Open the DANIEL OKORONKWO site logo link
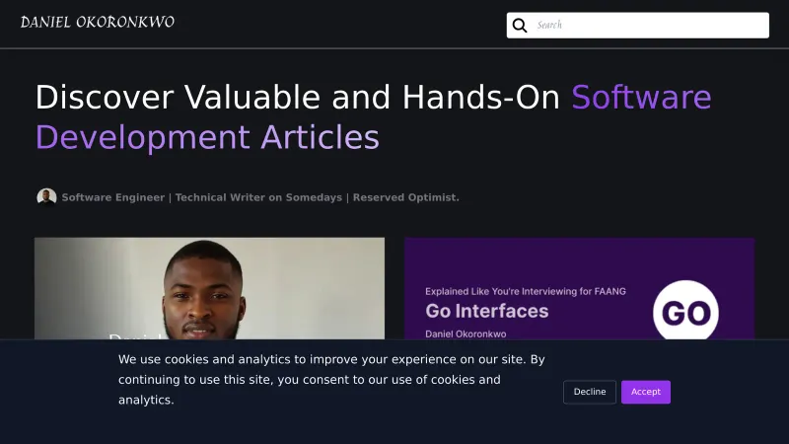The width and height of the screenshot is (789, 444). click(97, 22)
